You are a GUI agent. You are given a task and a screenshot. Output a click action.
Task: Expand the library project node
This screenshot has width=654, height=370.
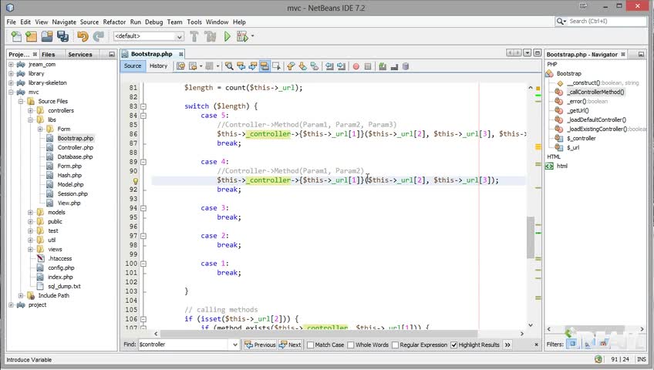point(11,74)
